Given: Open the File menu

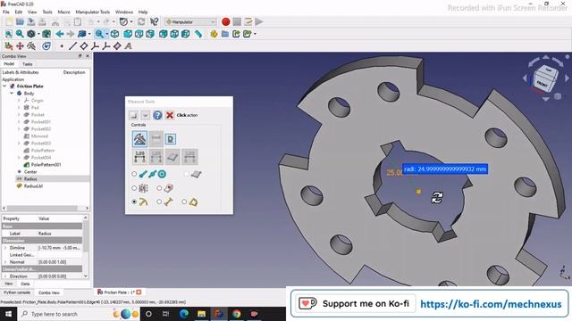Looking at the screenshot, I should tap(6, 12).
